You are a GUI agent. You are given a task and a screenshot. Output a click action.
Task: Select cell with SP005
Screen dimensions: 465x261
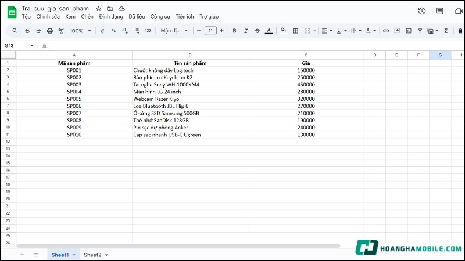pyautogui.click(x=74, y=99)
